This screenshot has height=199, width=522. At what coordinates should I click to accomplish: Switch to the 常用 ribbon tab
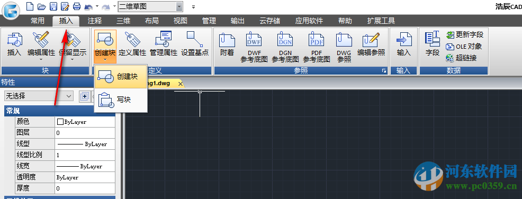coord(38,21)
